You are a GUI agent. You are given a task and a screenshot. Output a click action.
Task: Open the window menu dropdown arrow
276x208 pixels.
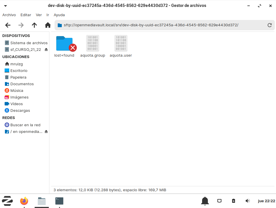pyautogui.click(x=5, y=6)
